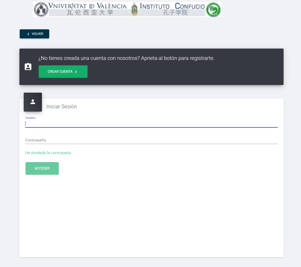Click the Chinese characters 瓦伦西亚大学 in the header

click(x=90, y=13)
